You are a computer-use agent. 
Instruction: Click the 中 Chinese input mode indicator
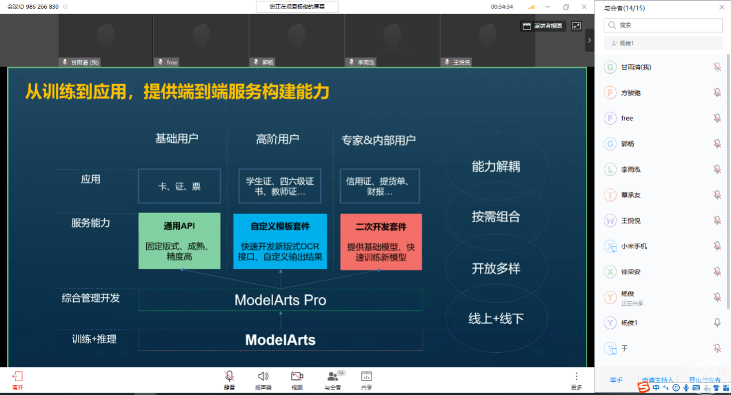pyautogui.click(x=656, y=388)
